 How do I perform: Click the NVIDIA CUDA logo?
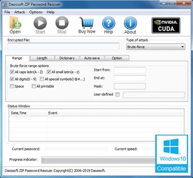tap(166, 25)
